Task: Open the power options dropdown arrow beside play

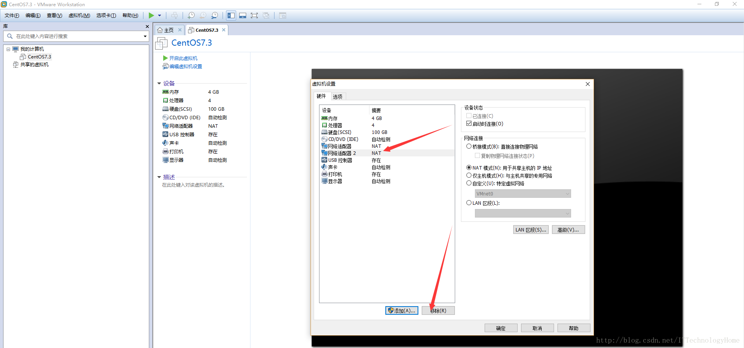Action: [x=159, y=15]
